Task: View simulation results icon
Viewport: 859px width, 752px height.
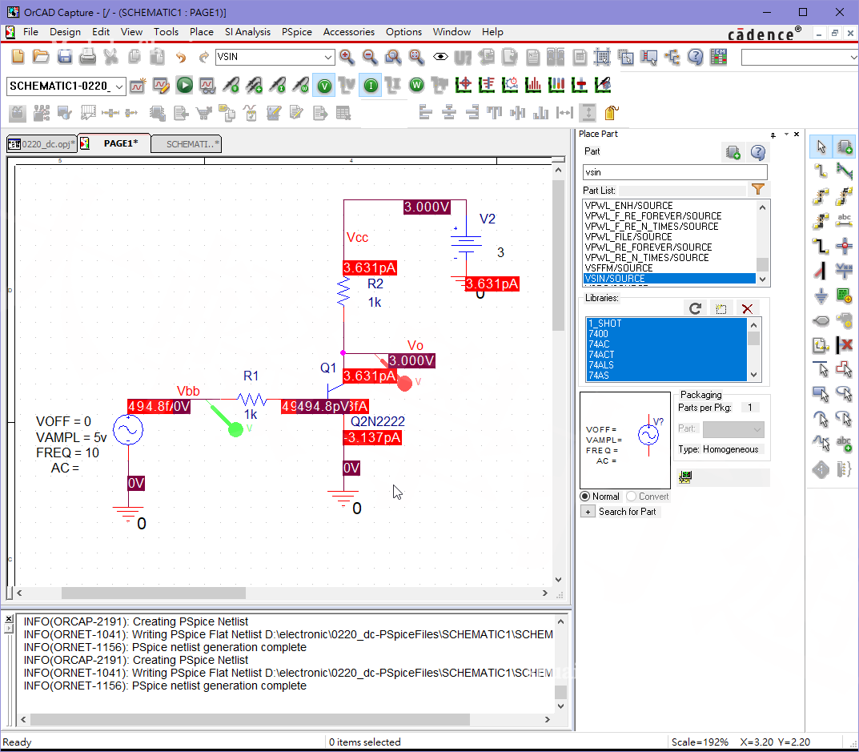Action: pyautogui.click(x=207, y=86)
